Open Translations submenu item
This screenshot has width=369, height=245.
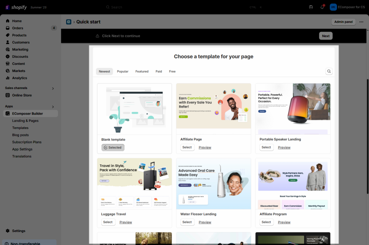point(22,156)
